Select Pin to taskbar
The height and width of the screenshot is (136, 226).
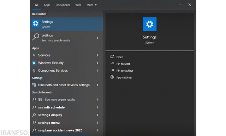pos(125,71)
